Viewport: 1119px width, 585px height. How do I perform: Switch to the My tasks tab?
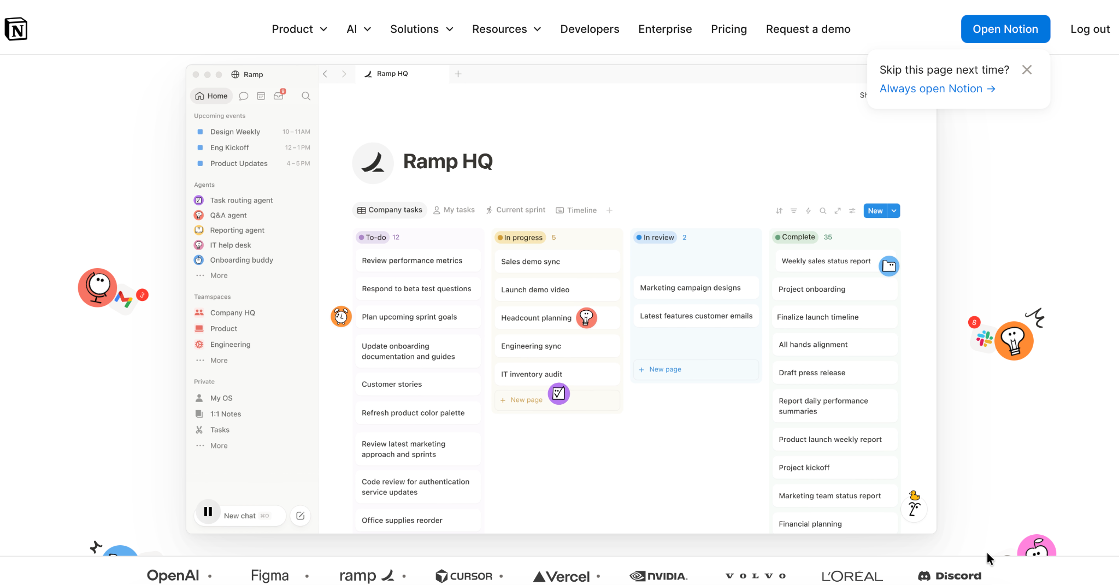pos(454,210)
